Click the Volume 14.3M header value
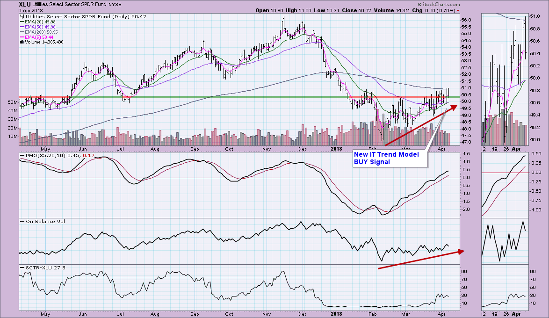This screenshot has height=318, width=549. pyautogui.click(x=391, y=10)
